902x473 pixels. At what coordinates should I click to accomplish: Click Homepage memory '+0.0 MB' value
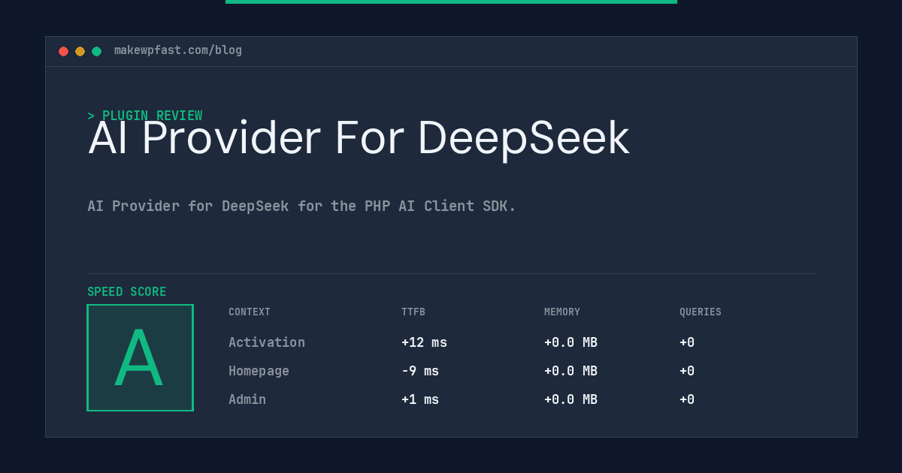pyautogui.click(x=571, y=371)
